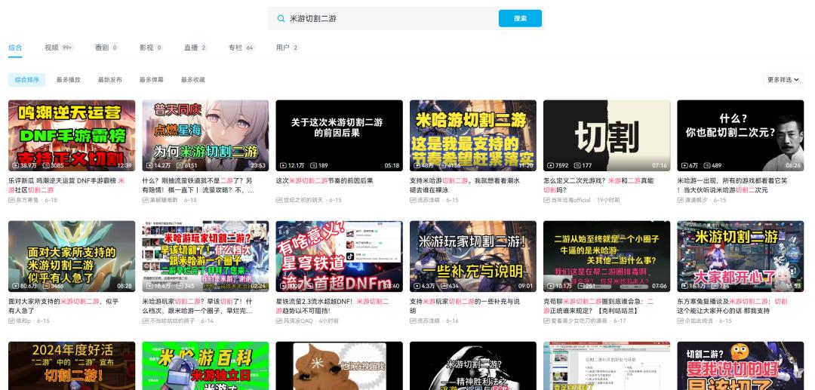
Task: Open the 2024年度好活 thumbnail
Action: click(72, 366)
